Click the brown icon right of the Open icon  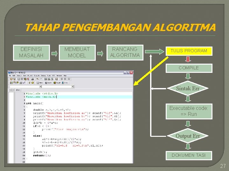tap(14, 79)
